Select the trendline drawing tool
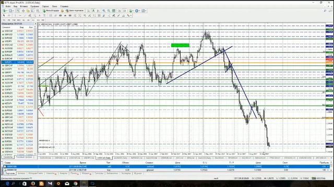Screen dimensions: 334x187 tap(25, 15)
